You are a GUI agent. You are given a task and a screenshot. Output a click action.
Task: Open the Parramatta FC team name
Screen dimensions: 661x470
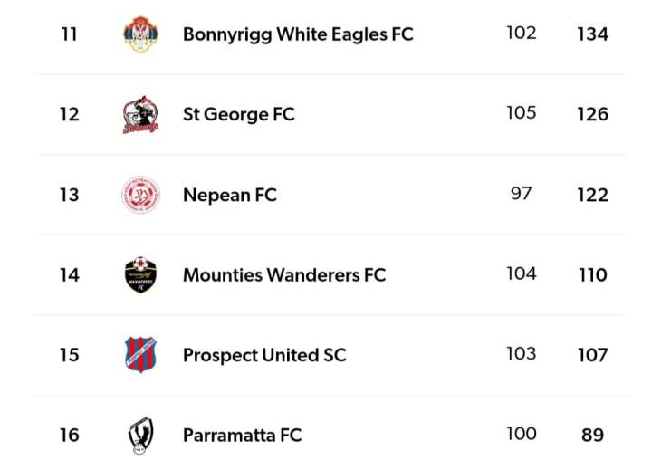click(242, 436)
